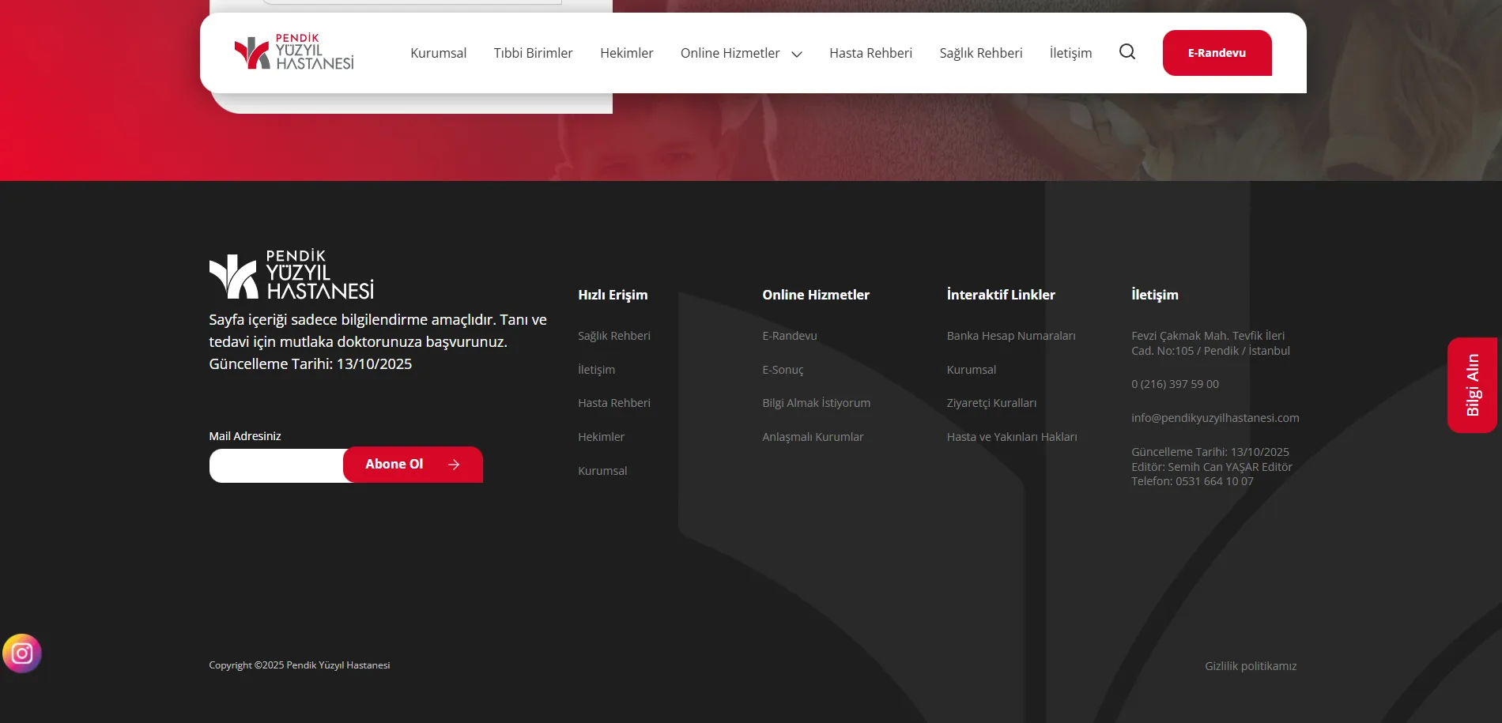The width and height of the screenshot is (1502, 723).
Task: Open Banka Hesap Numaraları link
Action: click(1011, 336)
